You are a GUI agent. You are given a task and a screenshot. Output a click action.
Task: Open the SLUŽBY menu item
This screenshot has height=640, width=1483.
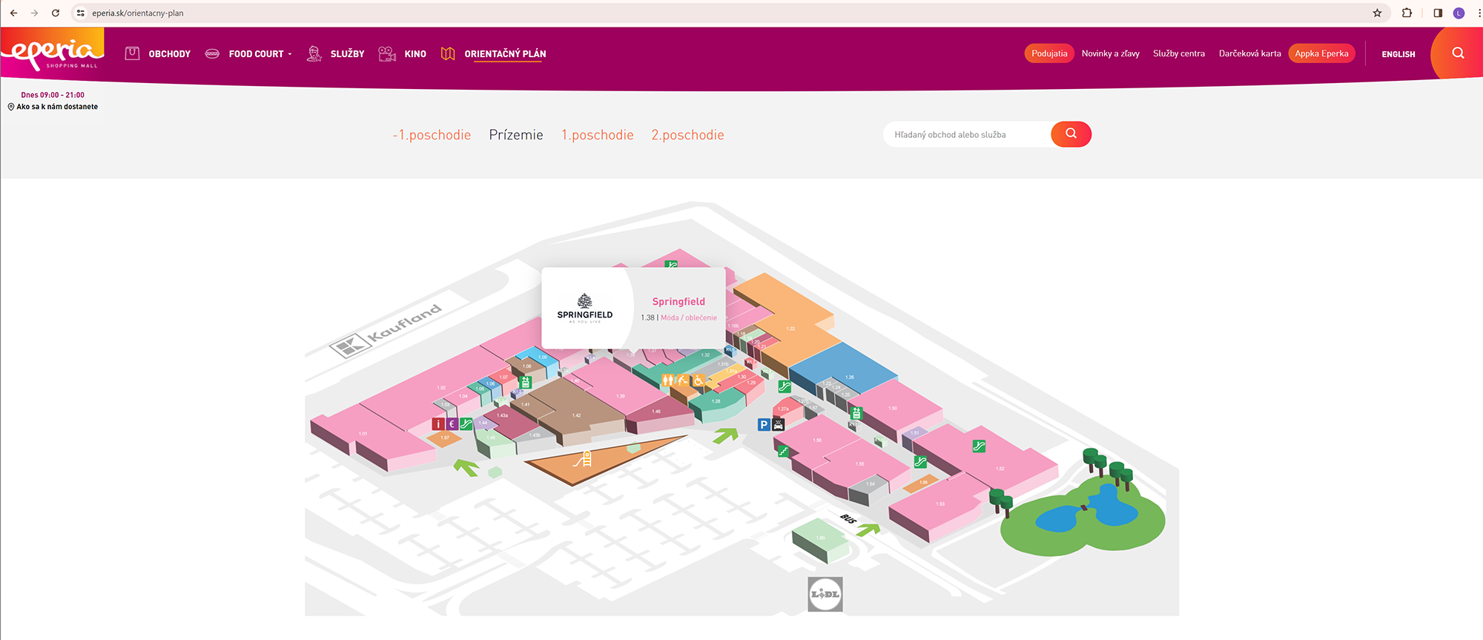click(348, 53)
